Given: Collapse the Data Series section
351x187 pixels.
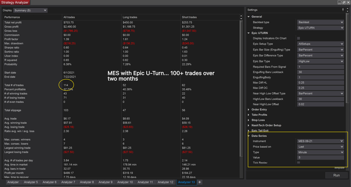Looking at the screenshot, I should [x=248, y=136].
